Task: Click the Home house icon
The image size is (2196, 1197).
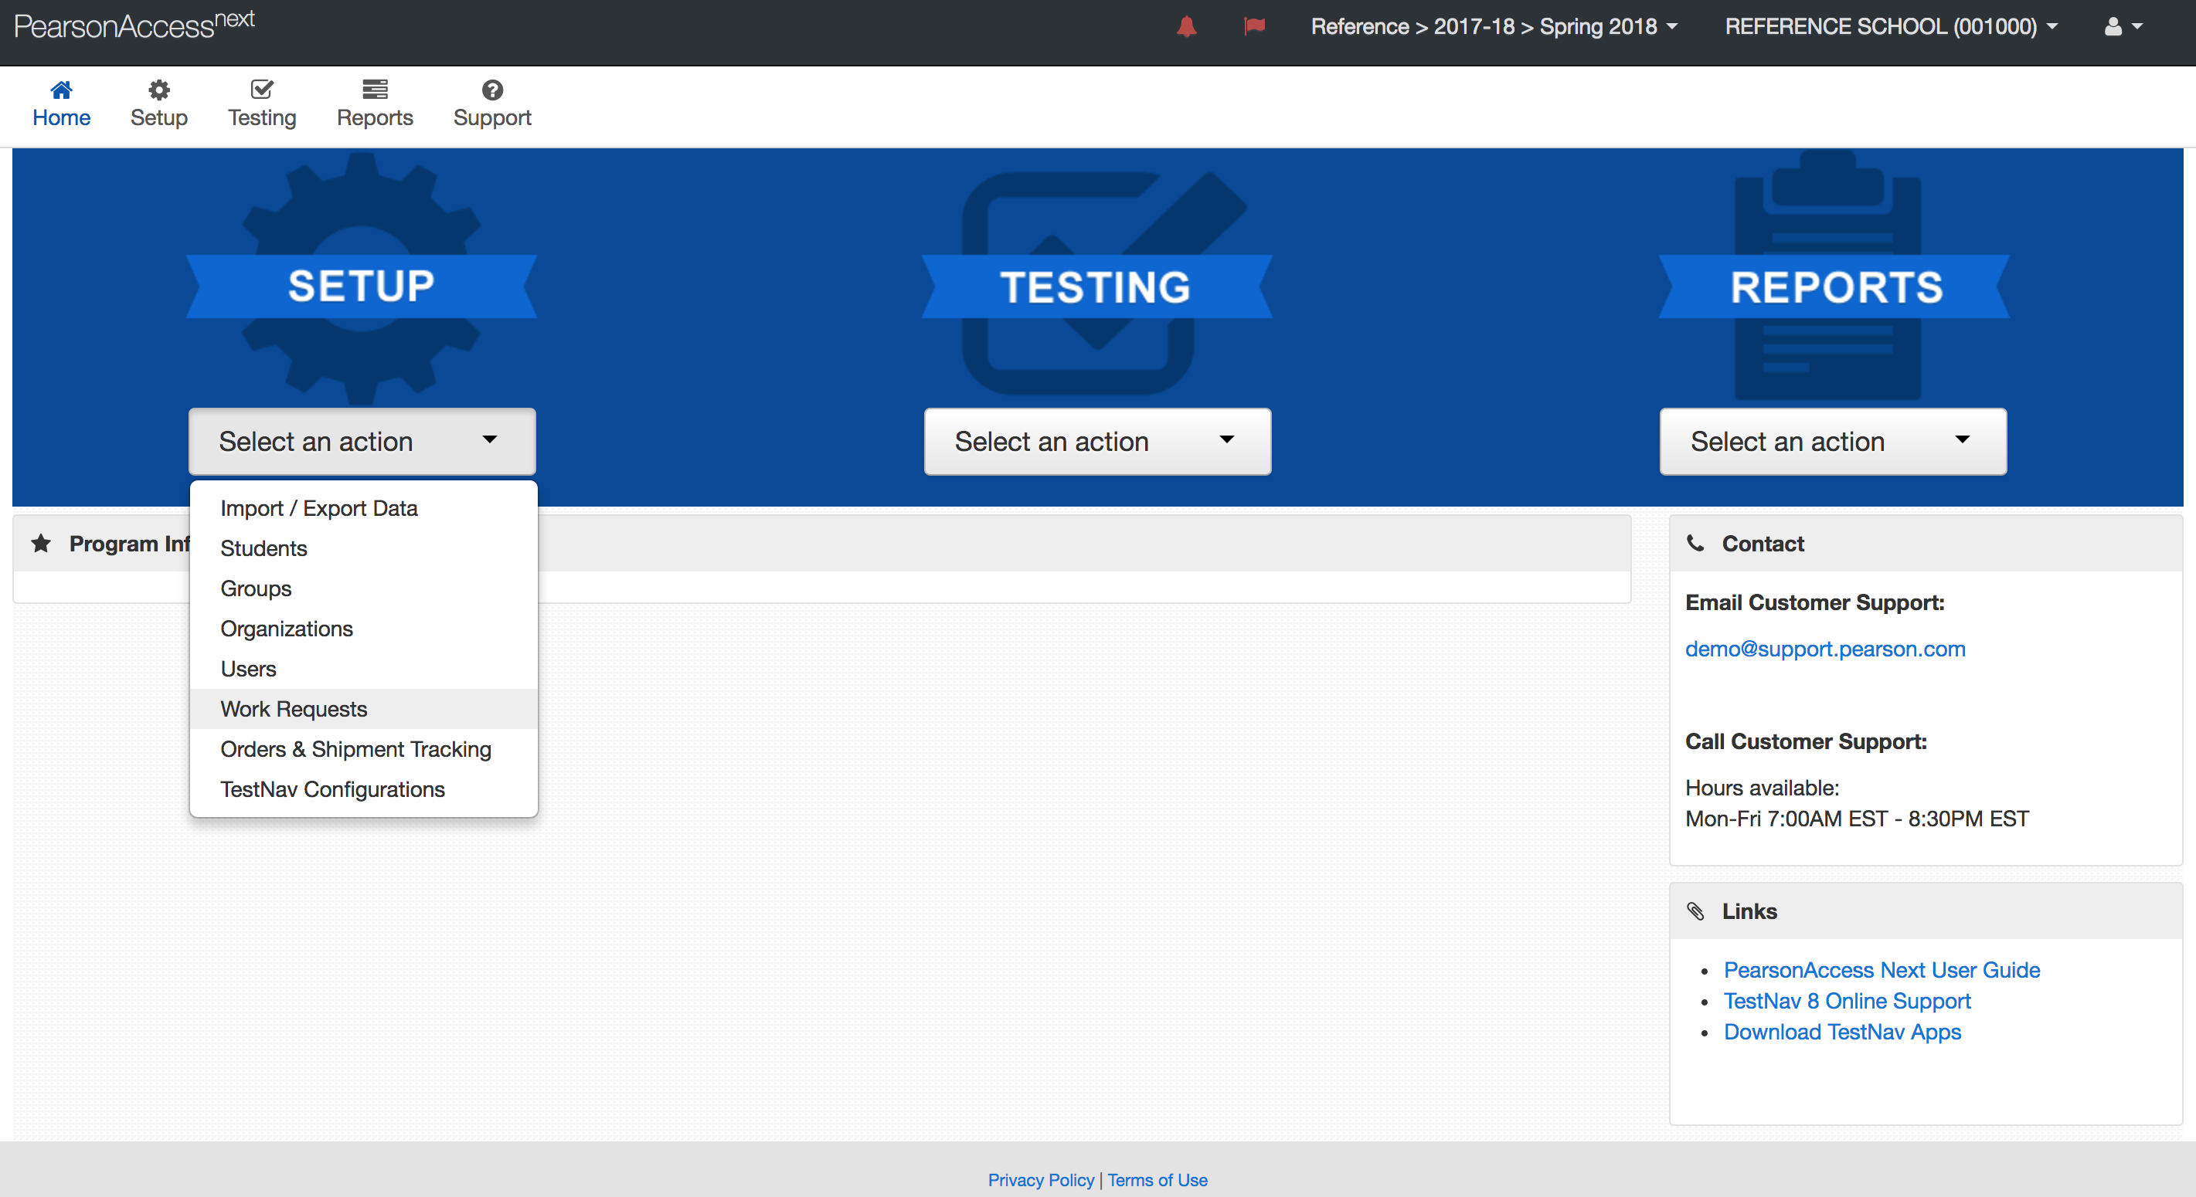Action: coord(61,90)
